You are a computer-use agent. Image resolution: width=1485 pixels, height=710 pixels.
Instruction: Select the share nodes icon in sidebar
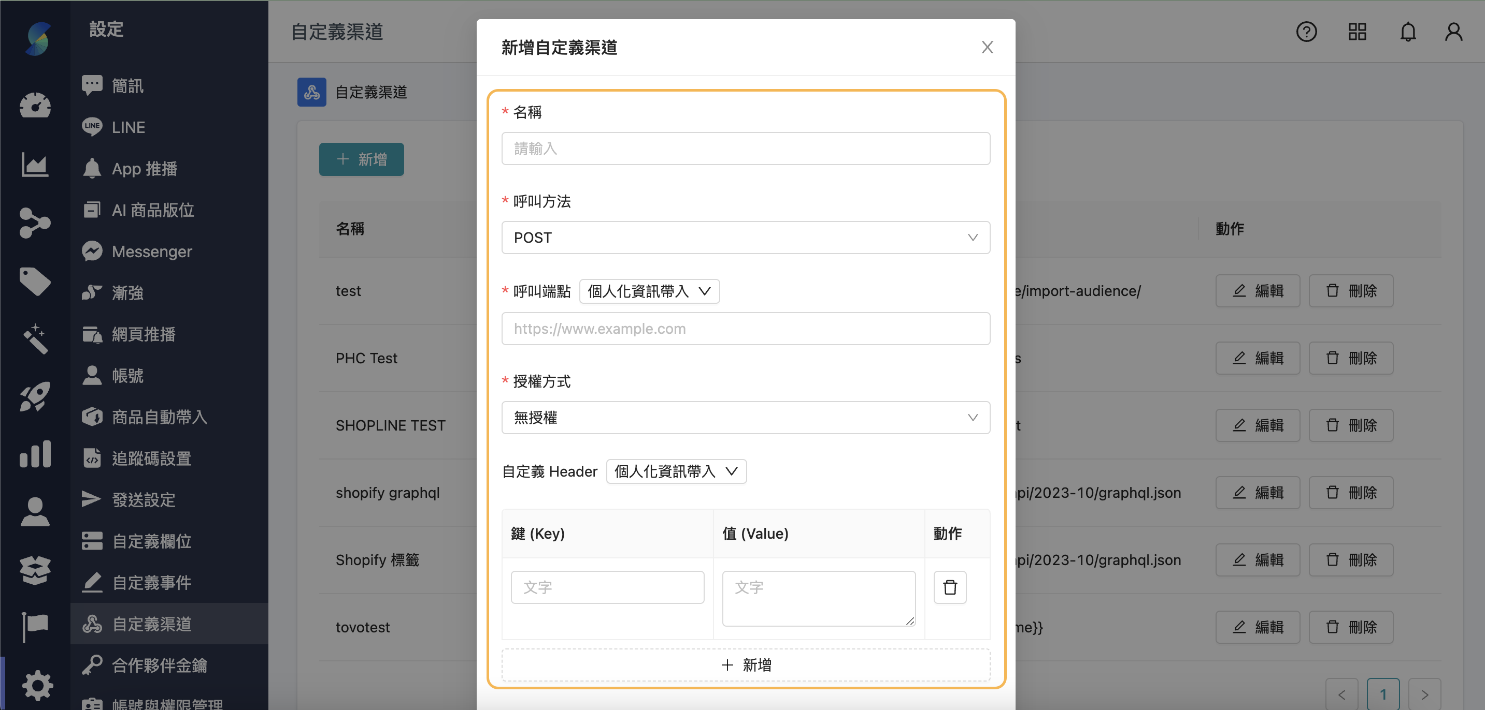click(35, 224)
